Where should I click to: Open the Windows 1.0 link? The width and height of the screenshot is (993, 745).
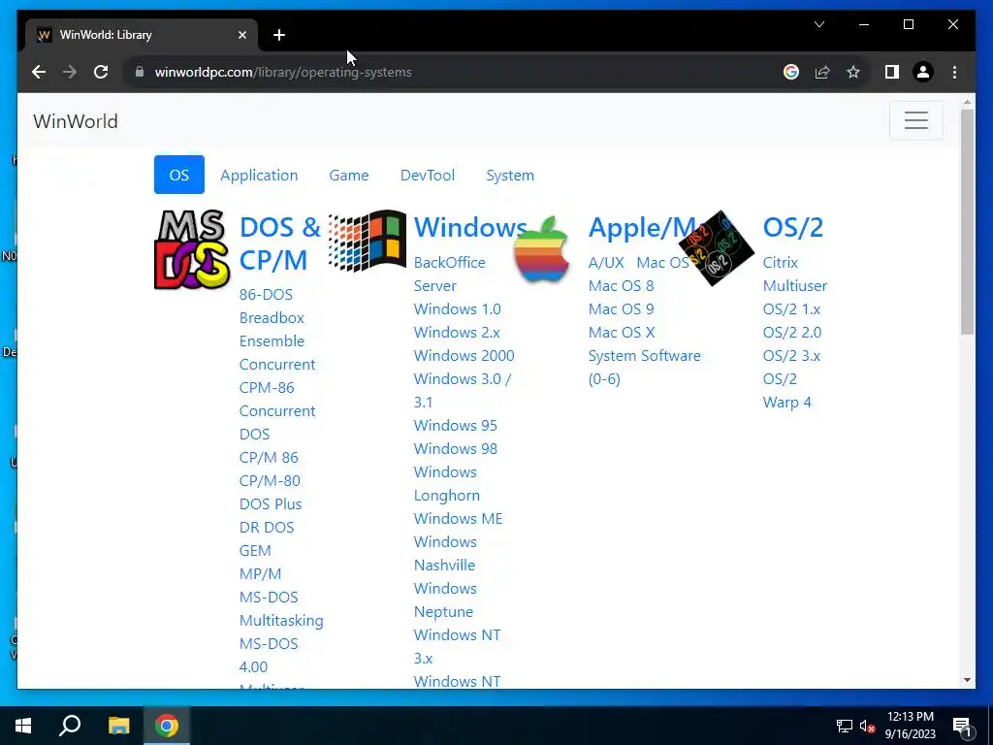pos(458,309)
